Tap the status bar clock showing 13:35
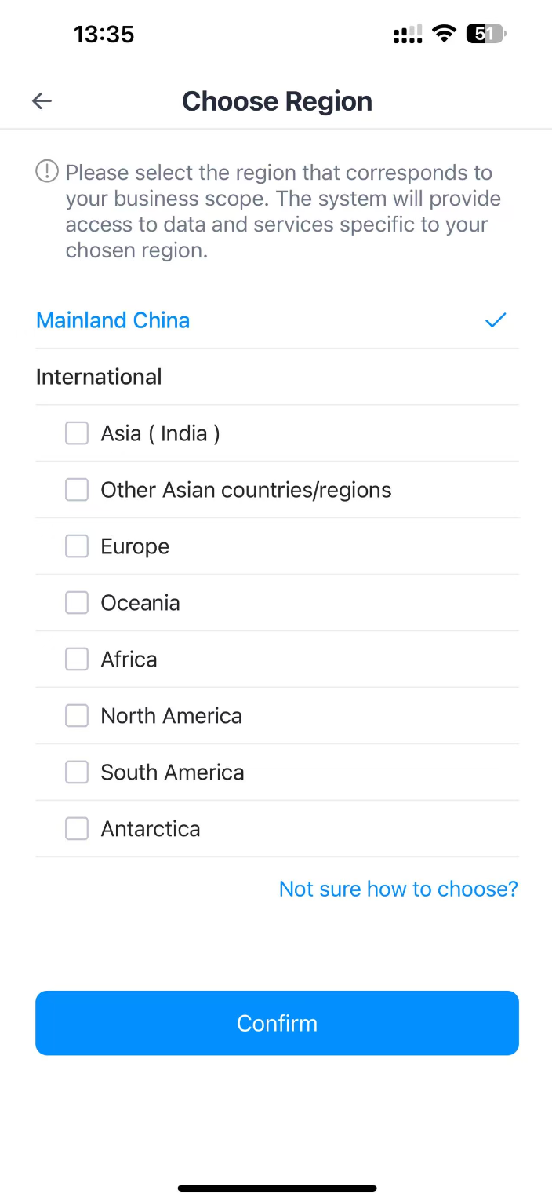This screenshot has width=552, height=1198. point(103,35)
